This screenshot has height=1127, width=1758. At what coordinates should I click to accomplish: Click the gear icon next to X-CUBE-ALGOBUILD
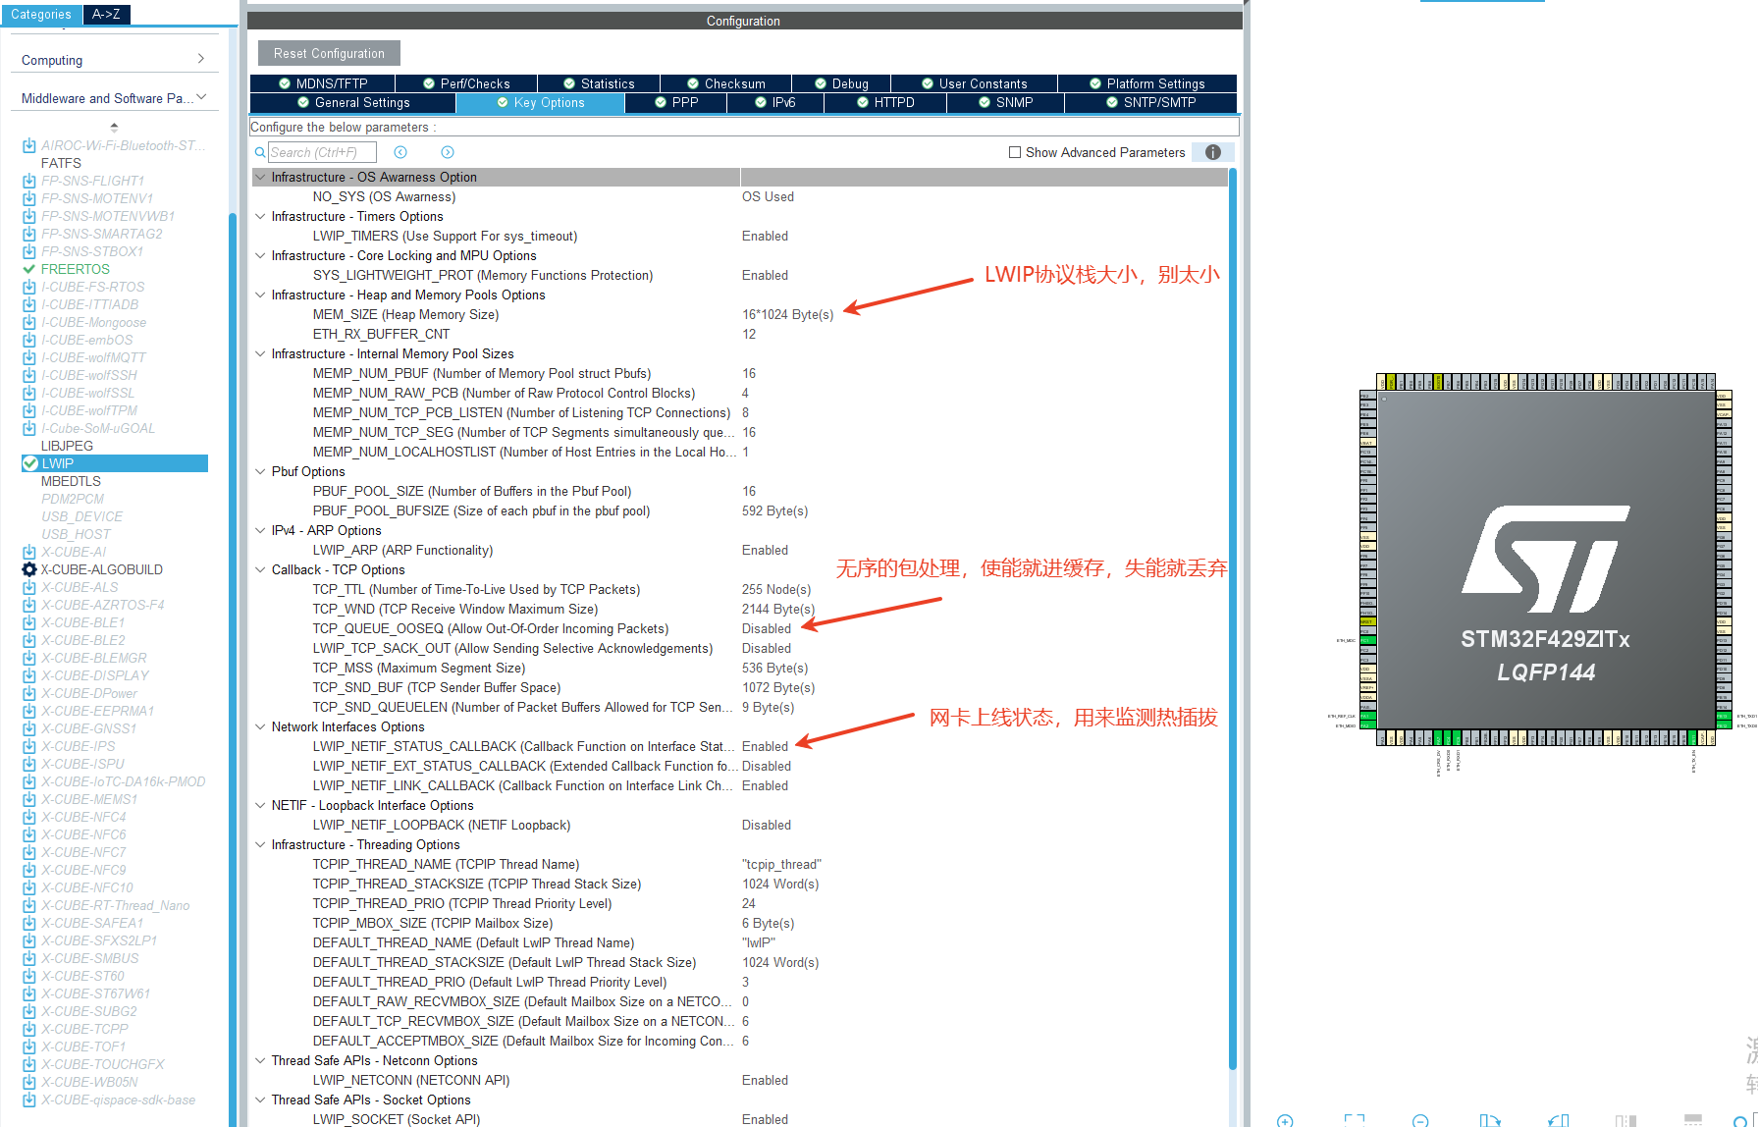(28, 569)
